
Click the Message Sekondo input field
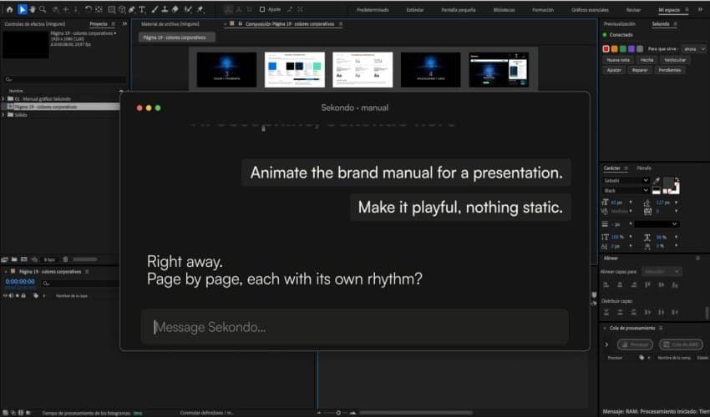(x=355, y=327)
